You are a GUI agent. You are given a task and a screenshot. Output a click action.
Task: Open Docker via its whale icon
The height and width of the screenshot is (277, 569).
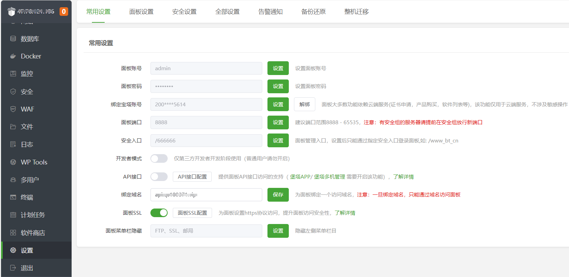pos(13,56)
